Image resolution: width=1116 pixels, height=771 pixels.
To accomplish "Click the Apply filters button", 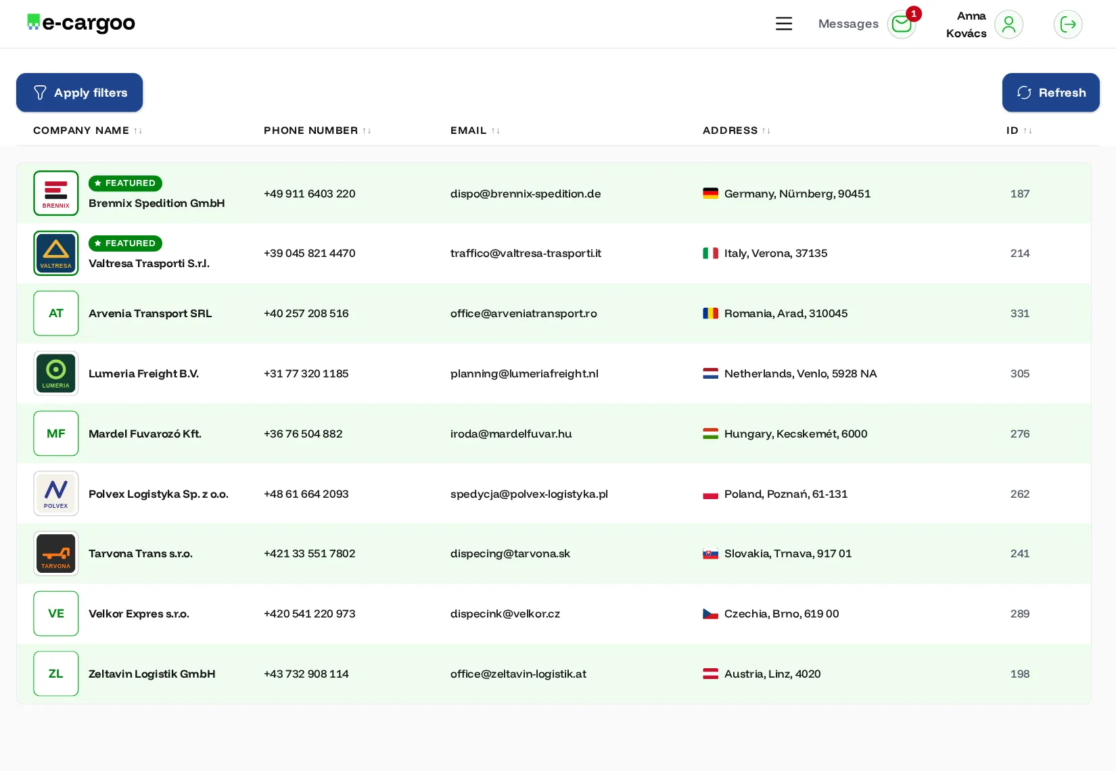I will pos(80,93).
